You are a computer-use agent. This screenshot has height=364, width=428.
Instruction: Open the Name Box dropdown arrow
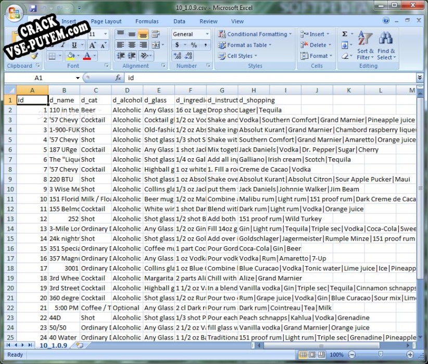tap(78, 78)
